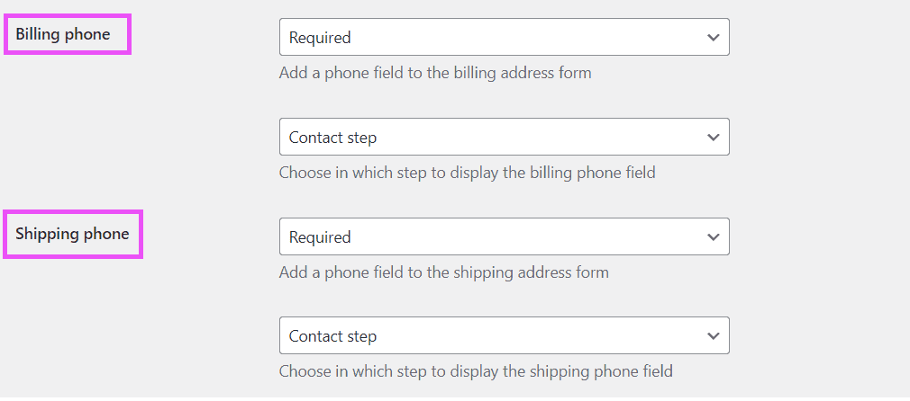The height and width of the screenshot is (401, 910).
Task: Click the chevron arrow of billing phone step dropdown
Action: click(713, 138)
